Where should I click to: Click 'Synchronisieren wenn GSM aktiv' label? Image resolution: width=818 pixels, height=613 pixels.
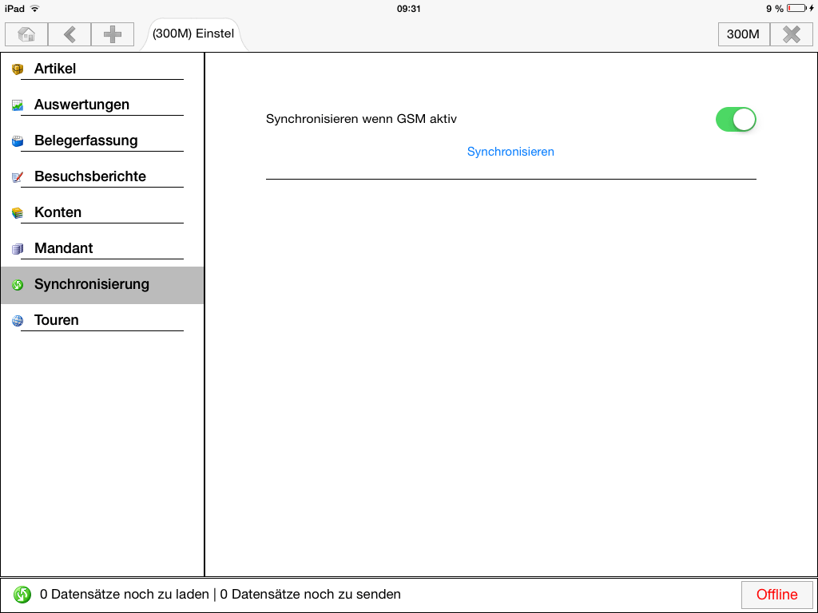pyautogui.click(x=361, y=120)
